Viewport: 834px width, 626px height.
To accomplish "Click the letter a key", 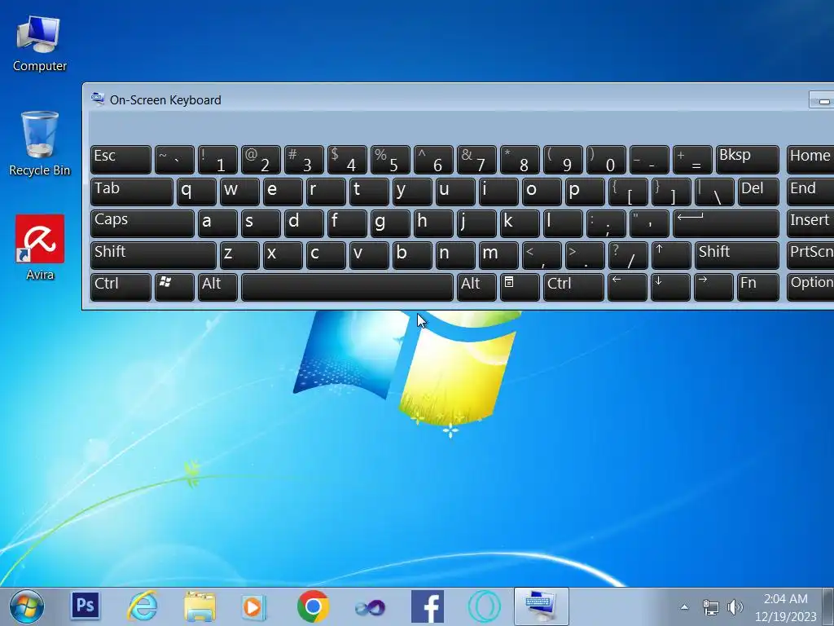I will [217, 223].
